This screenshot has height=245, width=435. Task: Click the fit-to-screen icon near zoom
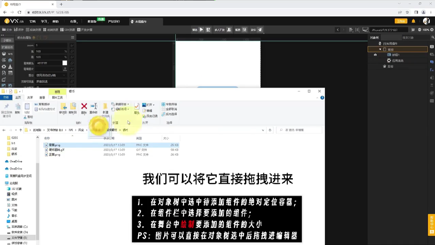413,30
